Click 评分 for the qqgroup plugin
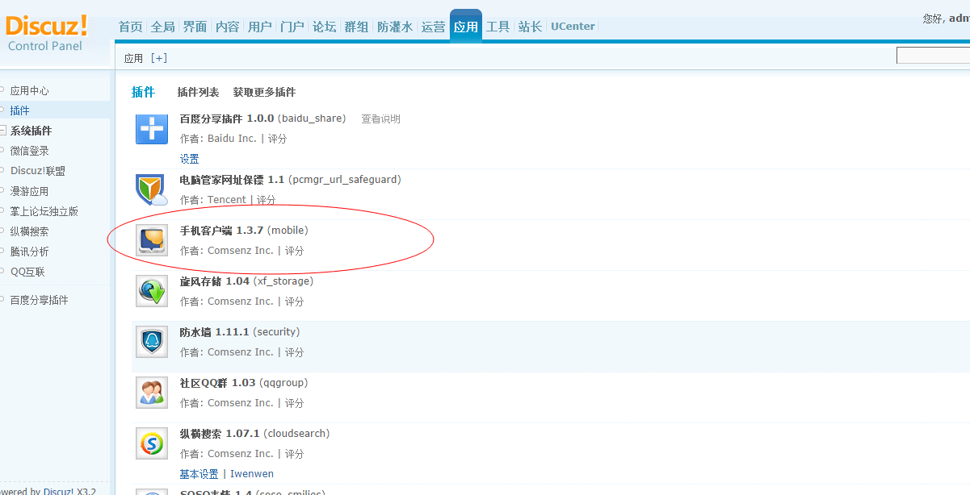 294,403
